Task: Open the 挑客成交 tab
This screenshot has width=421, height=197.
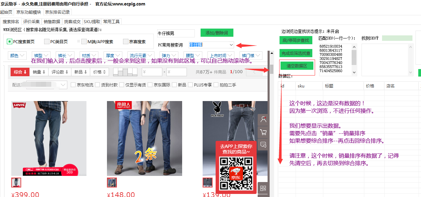Action: [72, 21]
